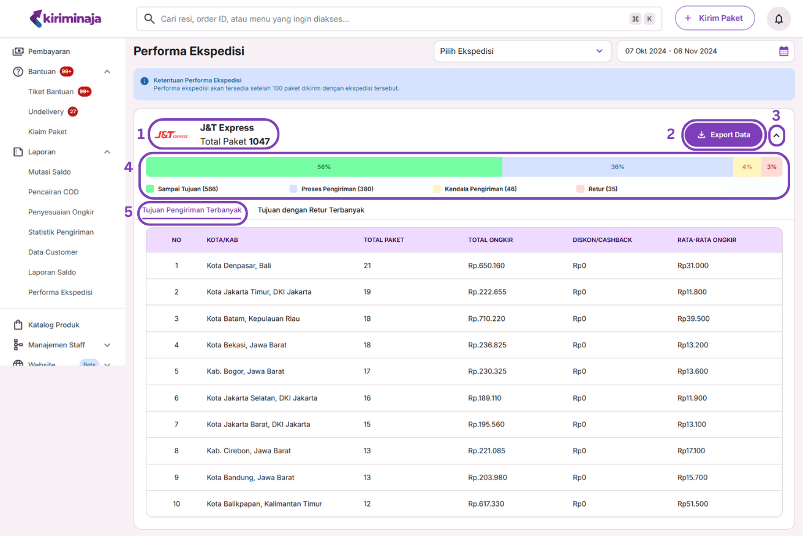Select Tujuan Pengiriman Terbanyak tab
Image resolution: width=803 pixels, height=536 pixels.
pos(192,210)
